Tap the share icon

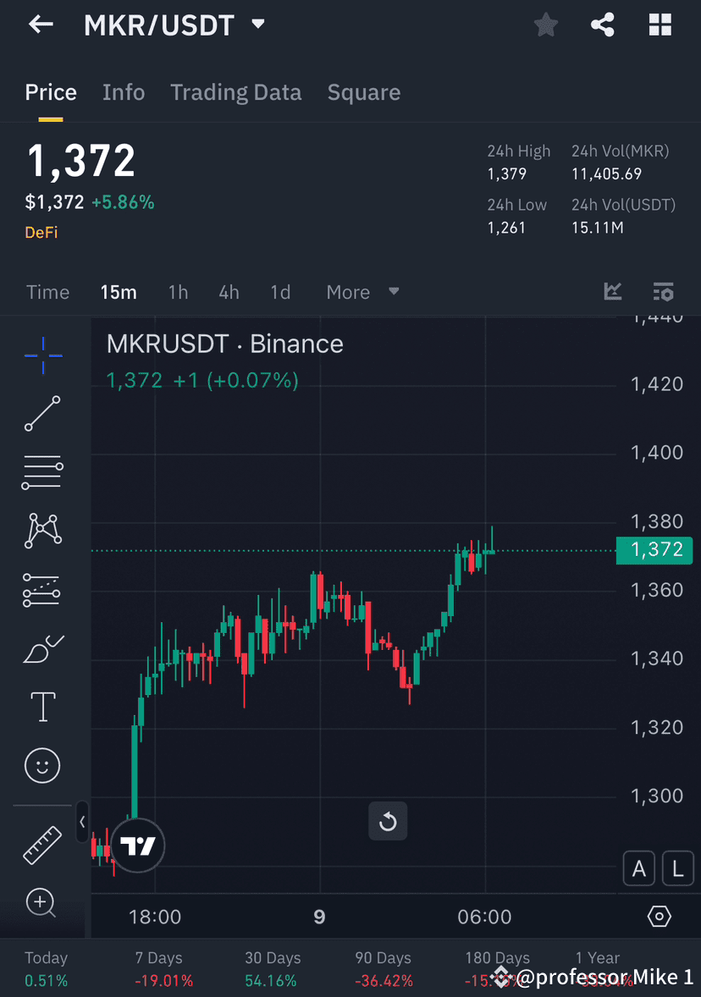(602, 25)
